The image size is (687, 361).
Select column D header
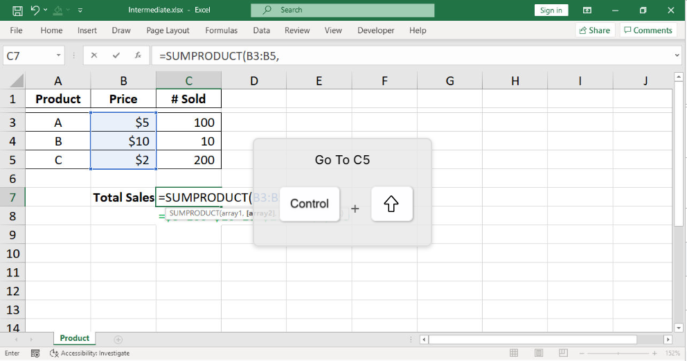click(x=253, y=81)
